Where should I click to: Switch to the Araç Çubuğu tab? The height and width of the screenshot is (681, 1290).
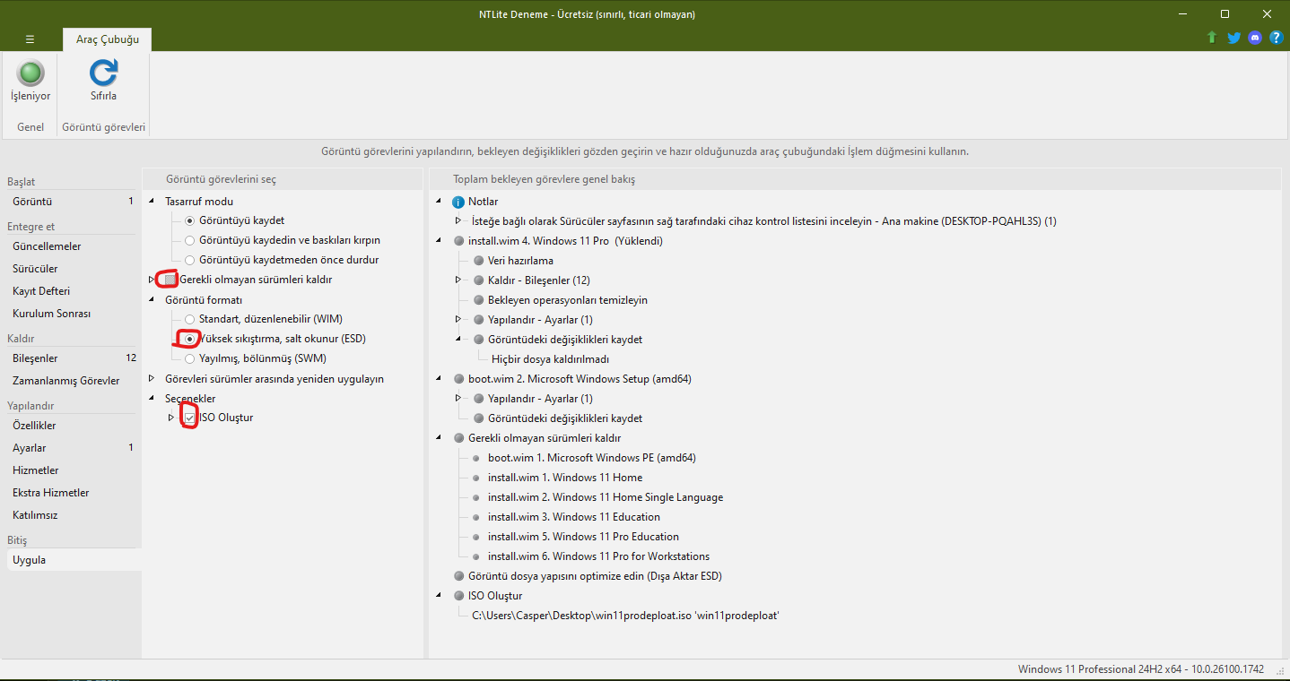click(108, 39)
